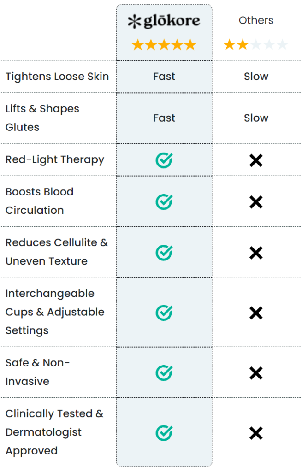The image size is (302, 472).
Task: Click the checkmark for Safe & Non-Invasive
Action: pyautogui.click(x=164, y=372)
